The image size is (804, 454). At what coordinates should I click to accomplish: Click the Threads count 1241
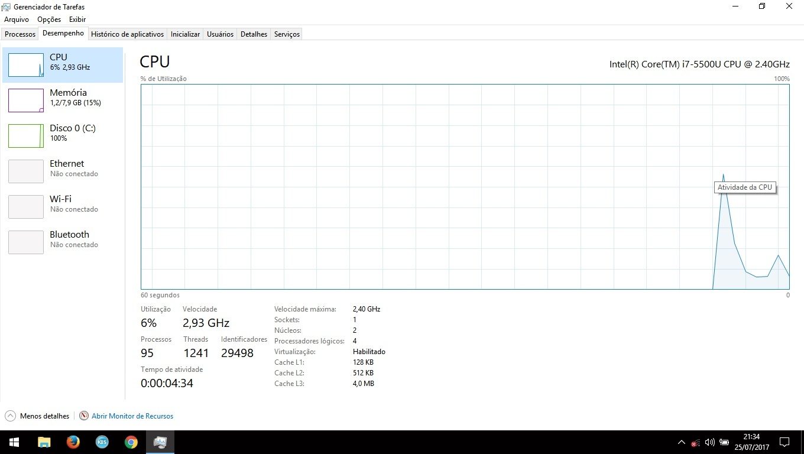196,353
